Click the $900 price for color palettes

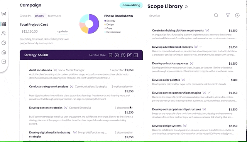pyautogui.click(x=234, y=80)
